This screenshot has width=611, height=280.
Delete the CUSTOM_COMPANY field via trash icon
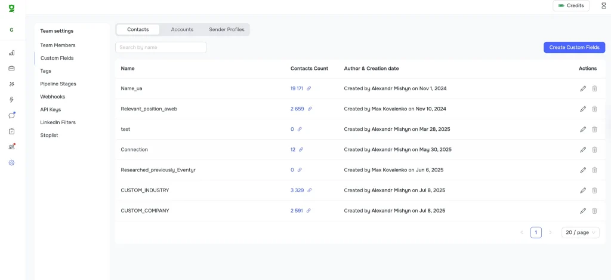[594, 211]
